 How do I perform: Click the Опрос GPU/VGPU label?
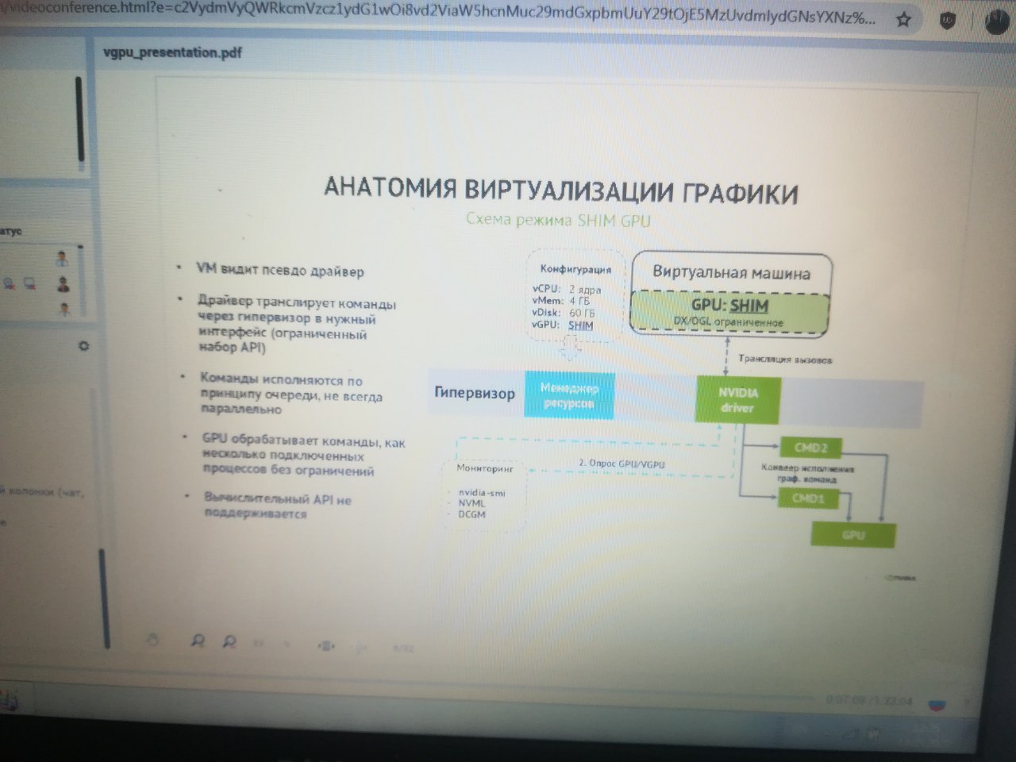(x=622, y=464)
